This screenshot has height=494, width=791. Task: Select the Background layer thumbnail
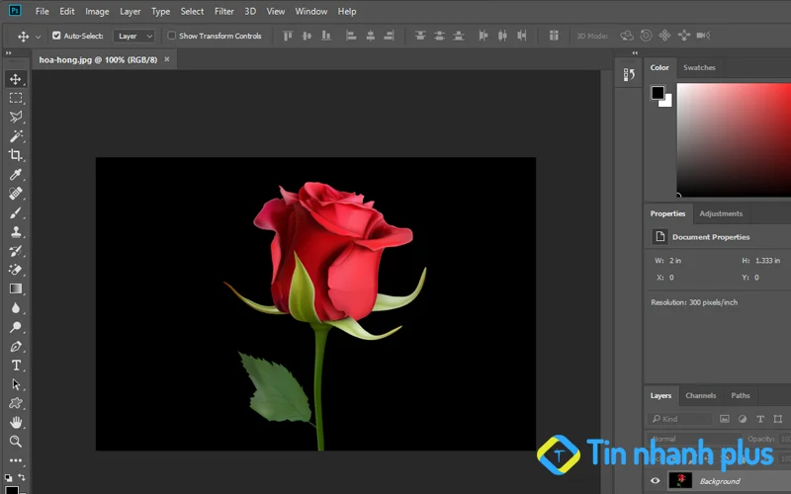pyautogui.click(x=680, y=480)
